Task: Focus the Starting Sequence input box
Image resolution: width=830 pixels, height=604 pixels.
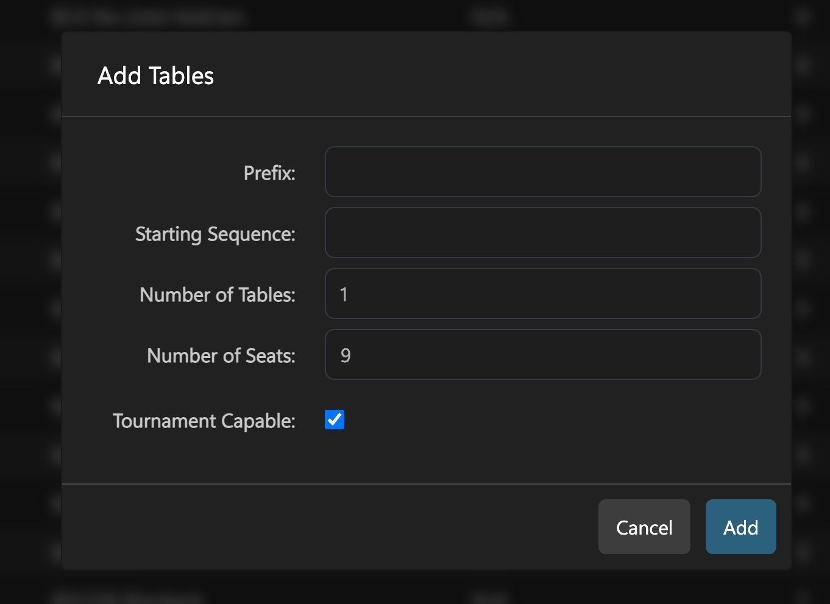Action: click(x=542, y=233)
